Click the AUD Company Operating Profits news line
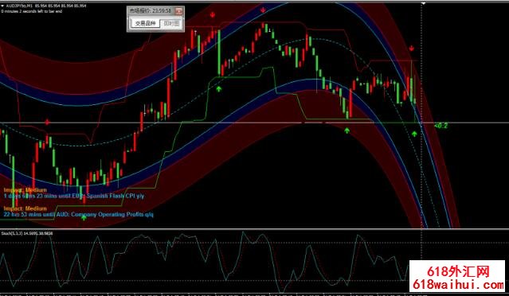509x296 pixels. coord(79,214)
